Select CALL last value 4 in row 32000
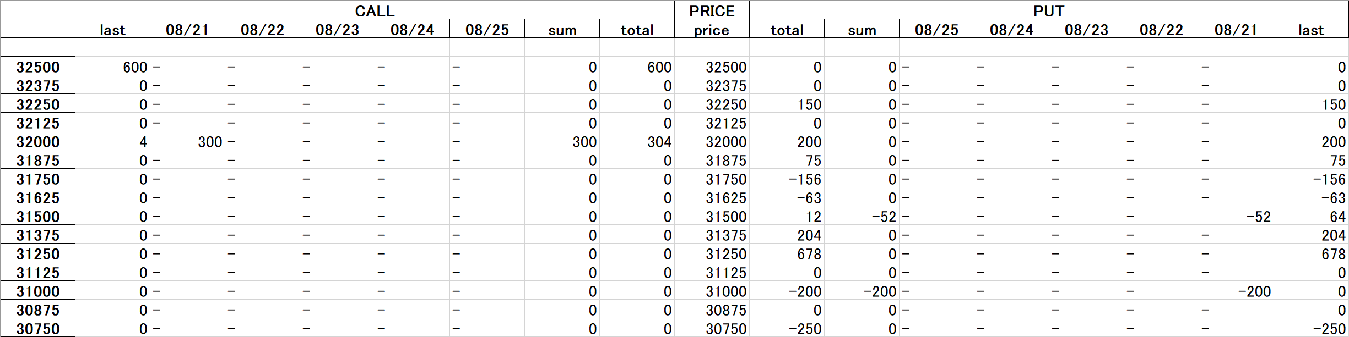Screen dimensions: 1349x337 point(112,141)
